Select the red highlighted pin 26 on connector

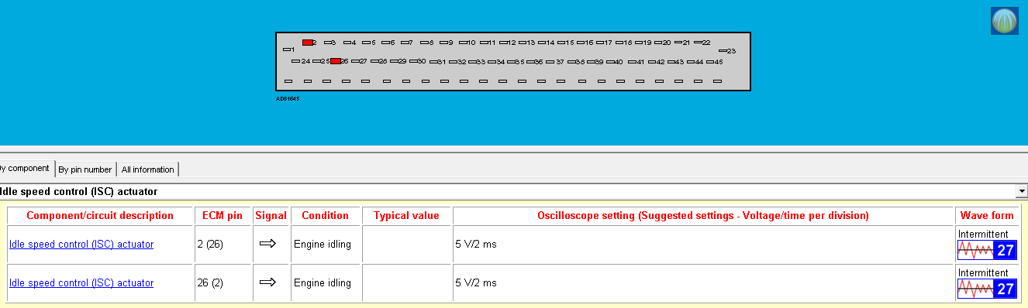(335, 60)
